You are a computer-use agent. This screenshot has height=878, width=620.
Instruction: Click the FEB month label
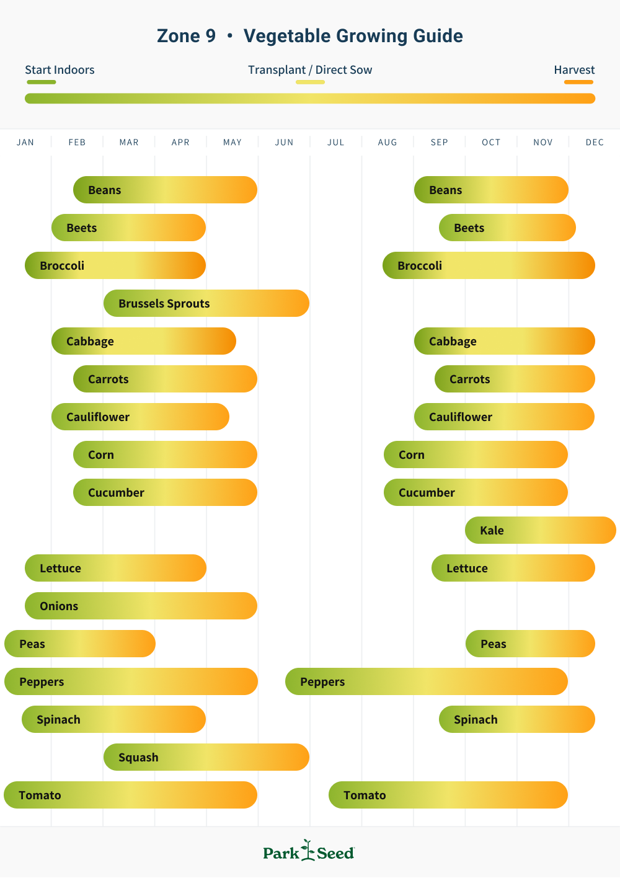pyautogui.click(x=77, y=143)
